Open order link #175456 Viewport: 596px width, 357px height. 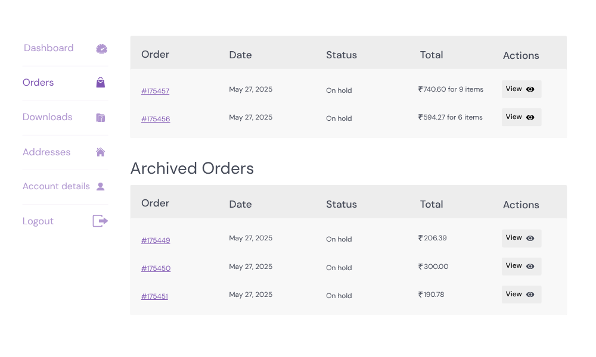pos(156,119)
